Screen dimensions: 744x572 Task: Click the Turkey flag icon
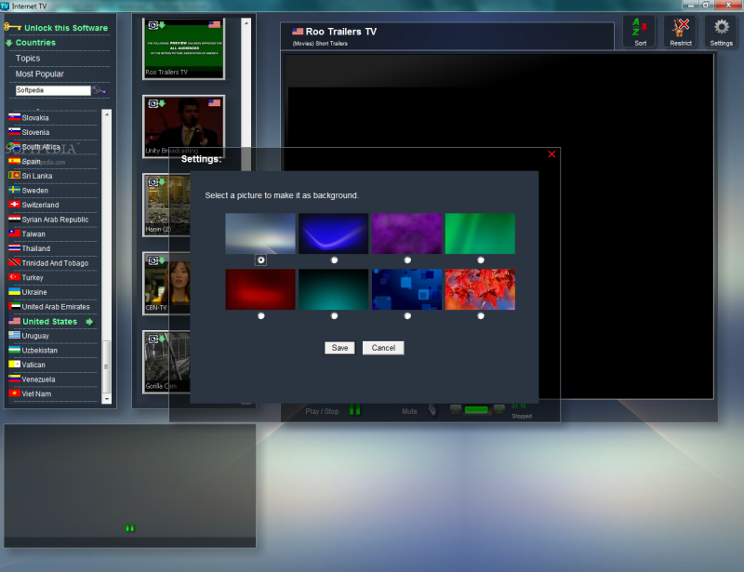tap(14, 277)
